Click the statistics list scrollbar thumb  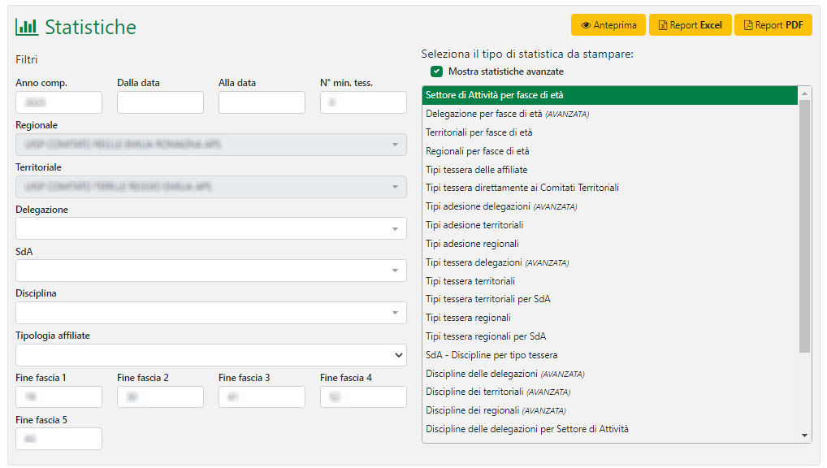tap(804, 226)
